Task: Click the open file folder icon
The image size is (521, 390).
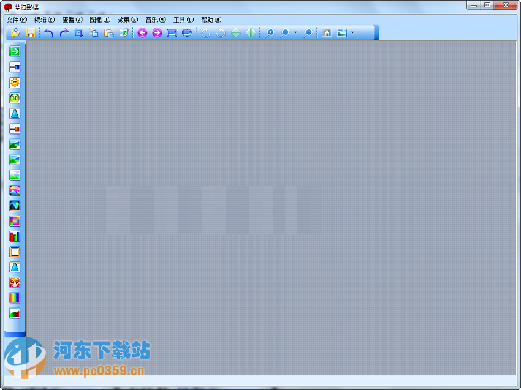Action: [x=15, y=32]
